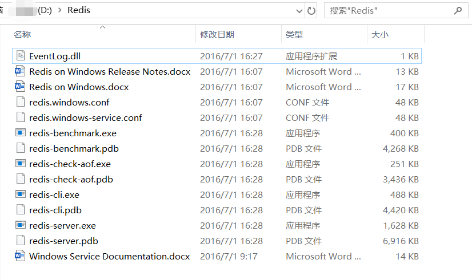Click the Word icon of Windows Service Documentation.docx
The image size is (472, 280).
20,255
